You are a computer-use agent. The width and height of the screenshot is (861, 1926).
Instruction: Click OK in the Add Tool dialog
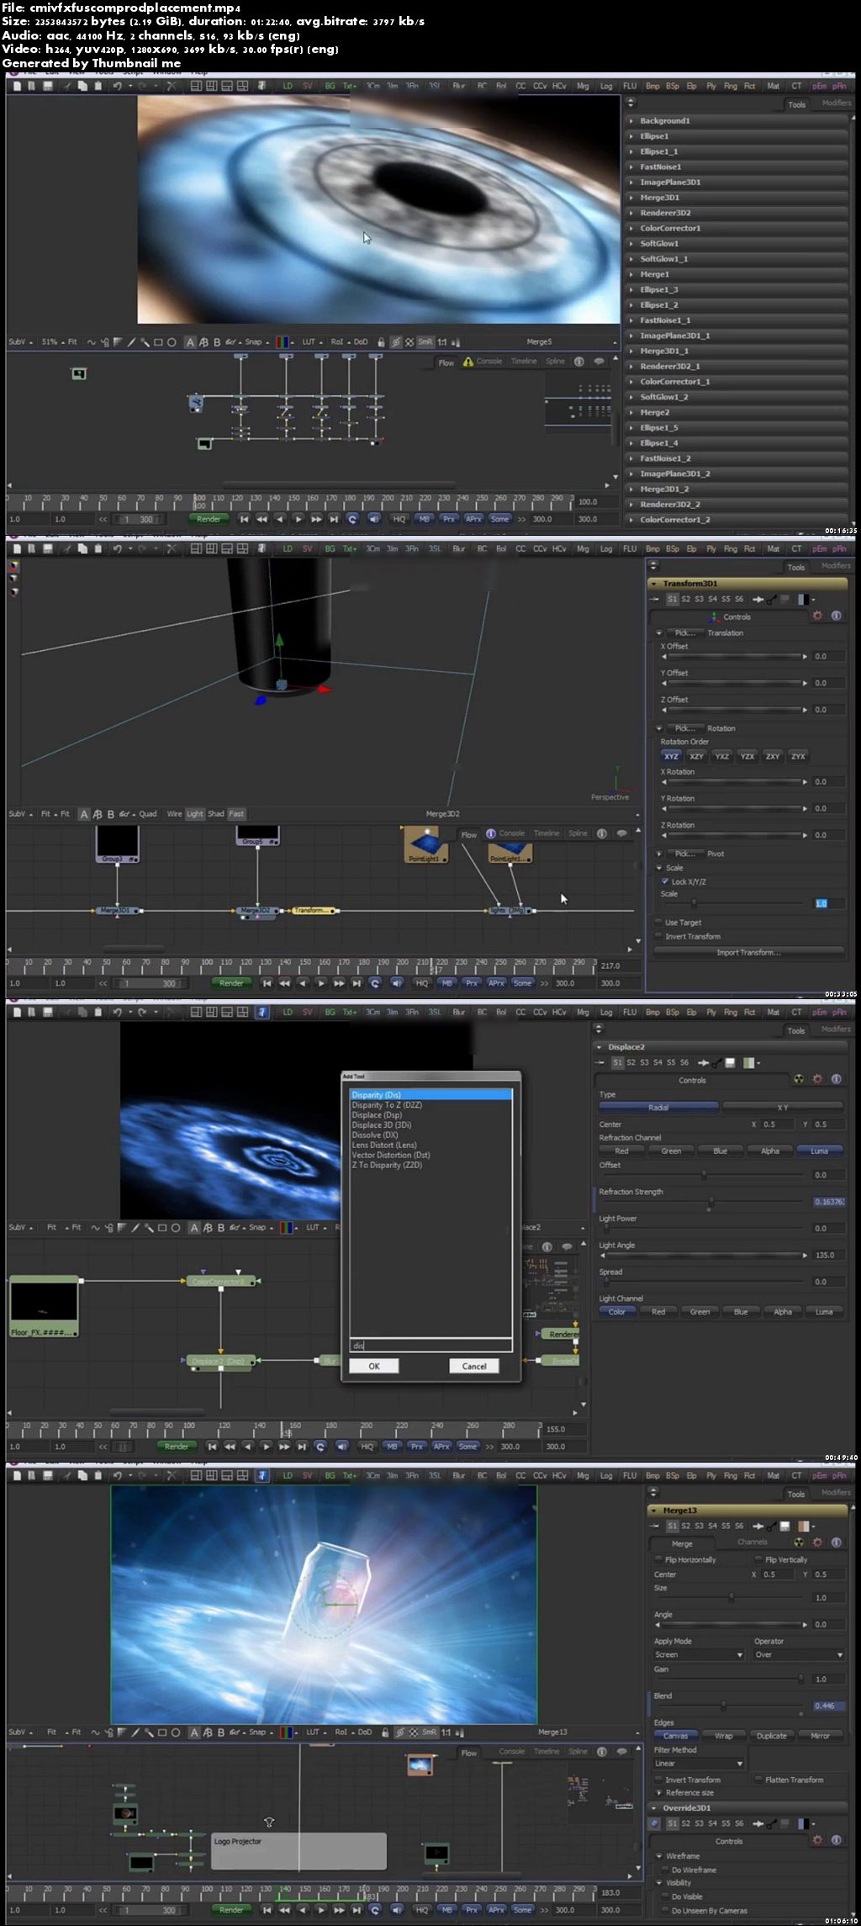374,1366
